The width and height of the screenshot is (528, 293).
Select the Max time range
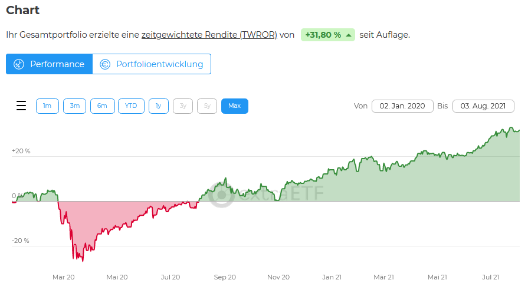click(x=235, y=106)
